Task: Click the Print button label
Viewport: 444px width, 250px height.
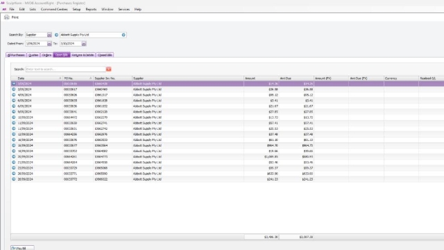Action: pyautogui.click(x=15, y=17)
